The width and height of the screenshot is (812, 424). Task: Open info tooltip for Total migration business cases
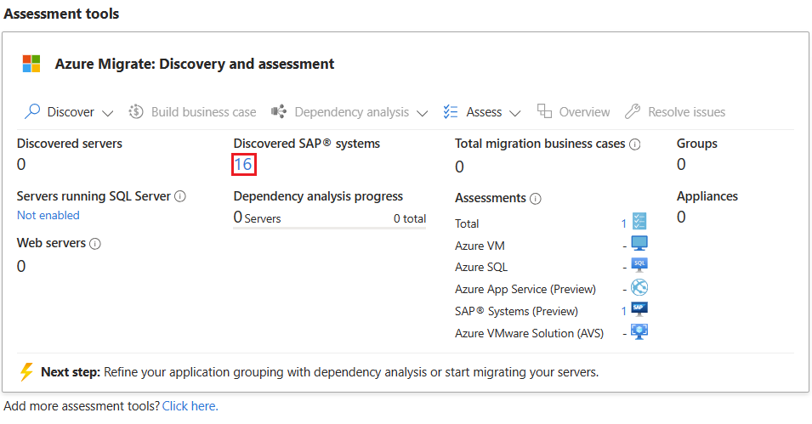coord(634,144)
